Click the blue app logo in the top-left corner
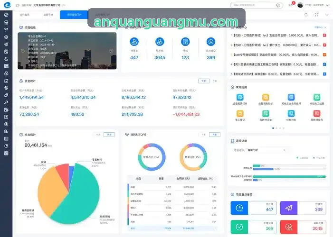333x237 pixels. (8, 5)
